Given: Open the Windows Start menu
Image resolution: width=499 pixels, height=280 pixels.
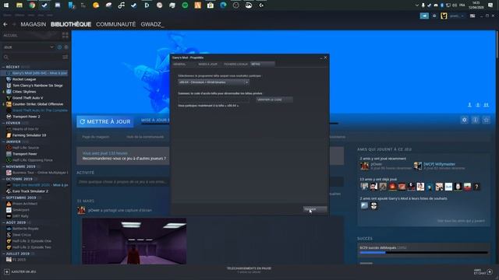Looking at the screenshot, I should pos(6,5).
